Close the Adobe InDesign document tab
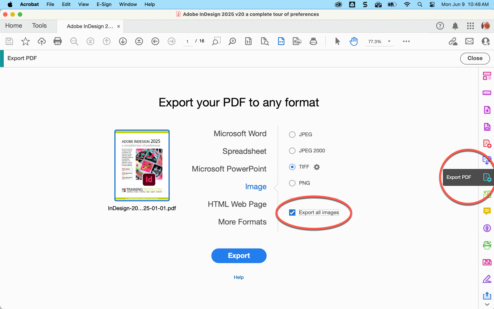Viewport: 494px width, 309px height. tap(119, 26)
